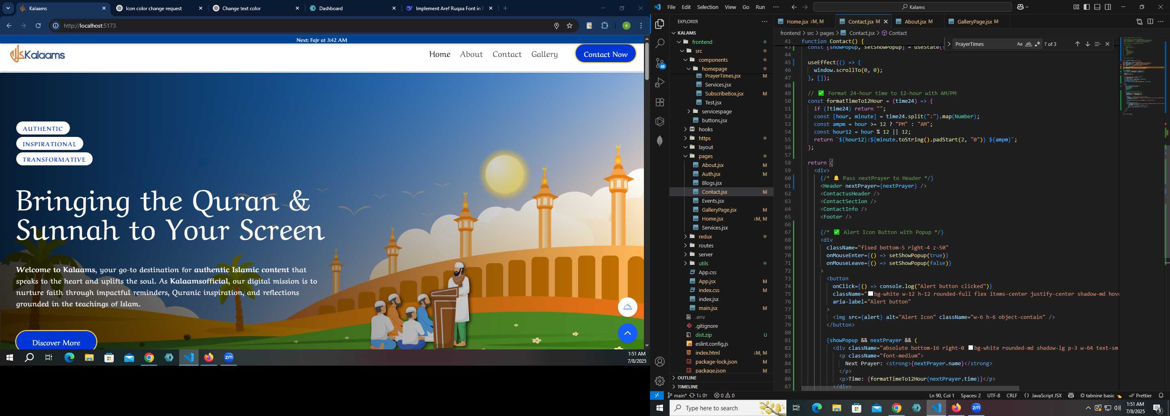Toggle Replace row in find widget

pos(949,44)
